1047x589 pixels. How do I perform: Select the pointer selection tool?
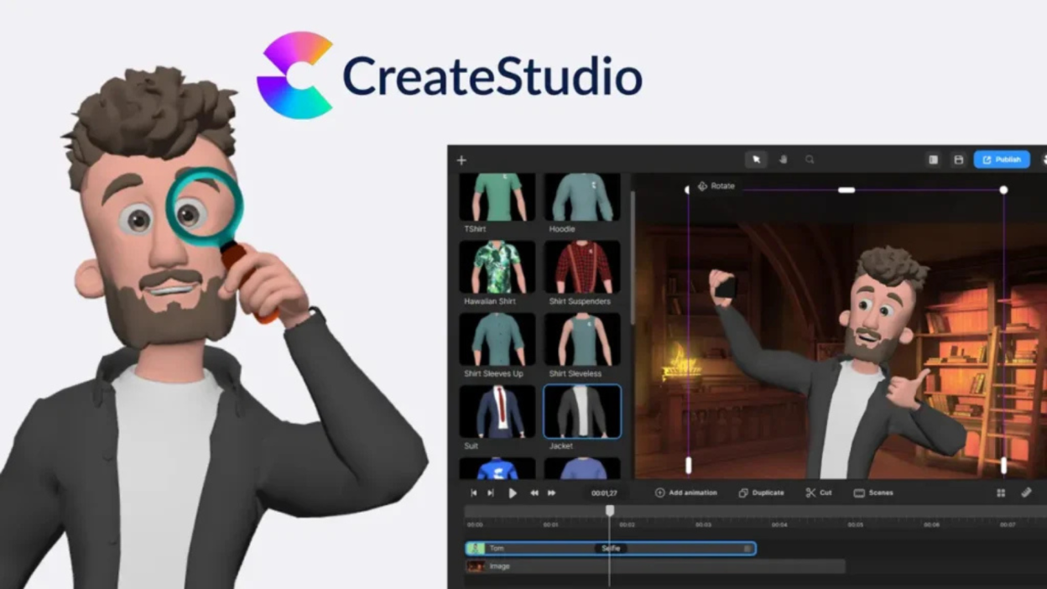(756, 159)
